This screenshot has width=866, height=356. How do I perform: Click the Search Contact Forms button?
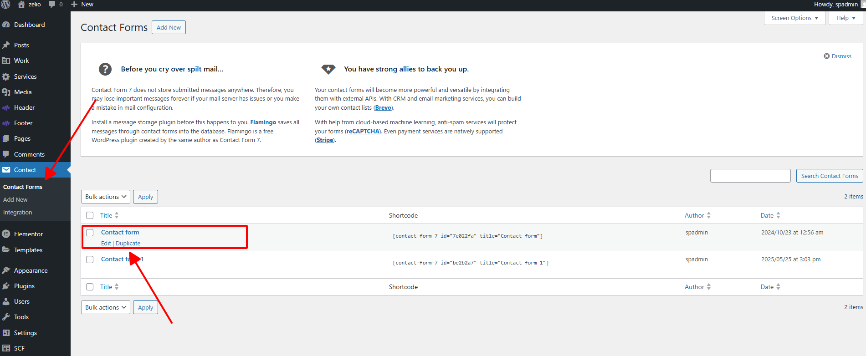click(830, 176)
